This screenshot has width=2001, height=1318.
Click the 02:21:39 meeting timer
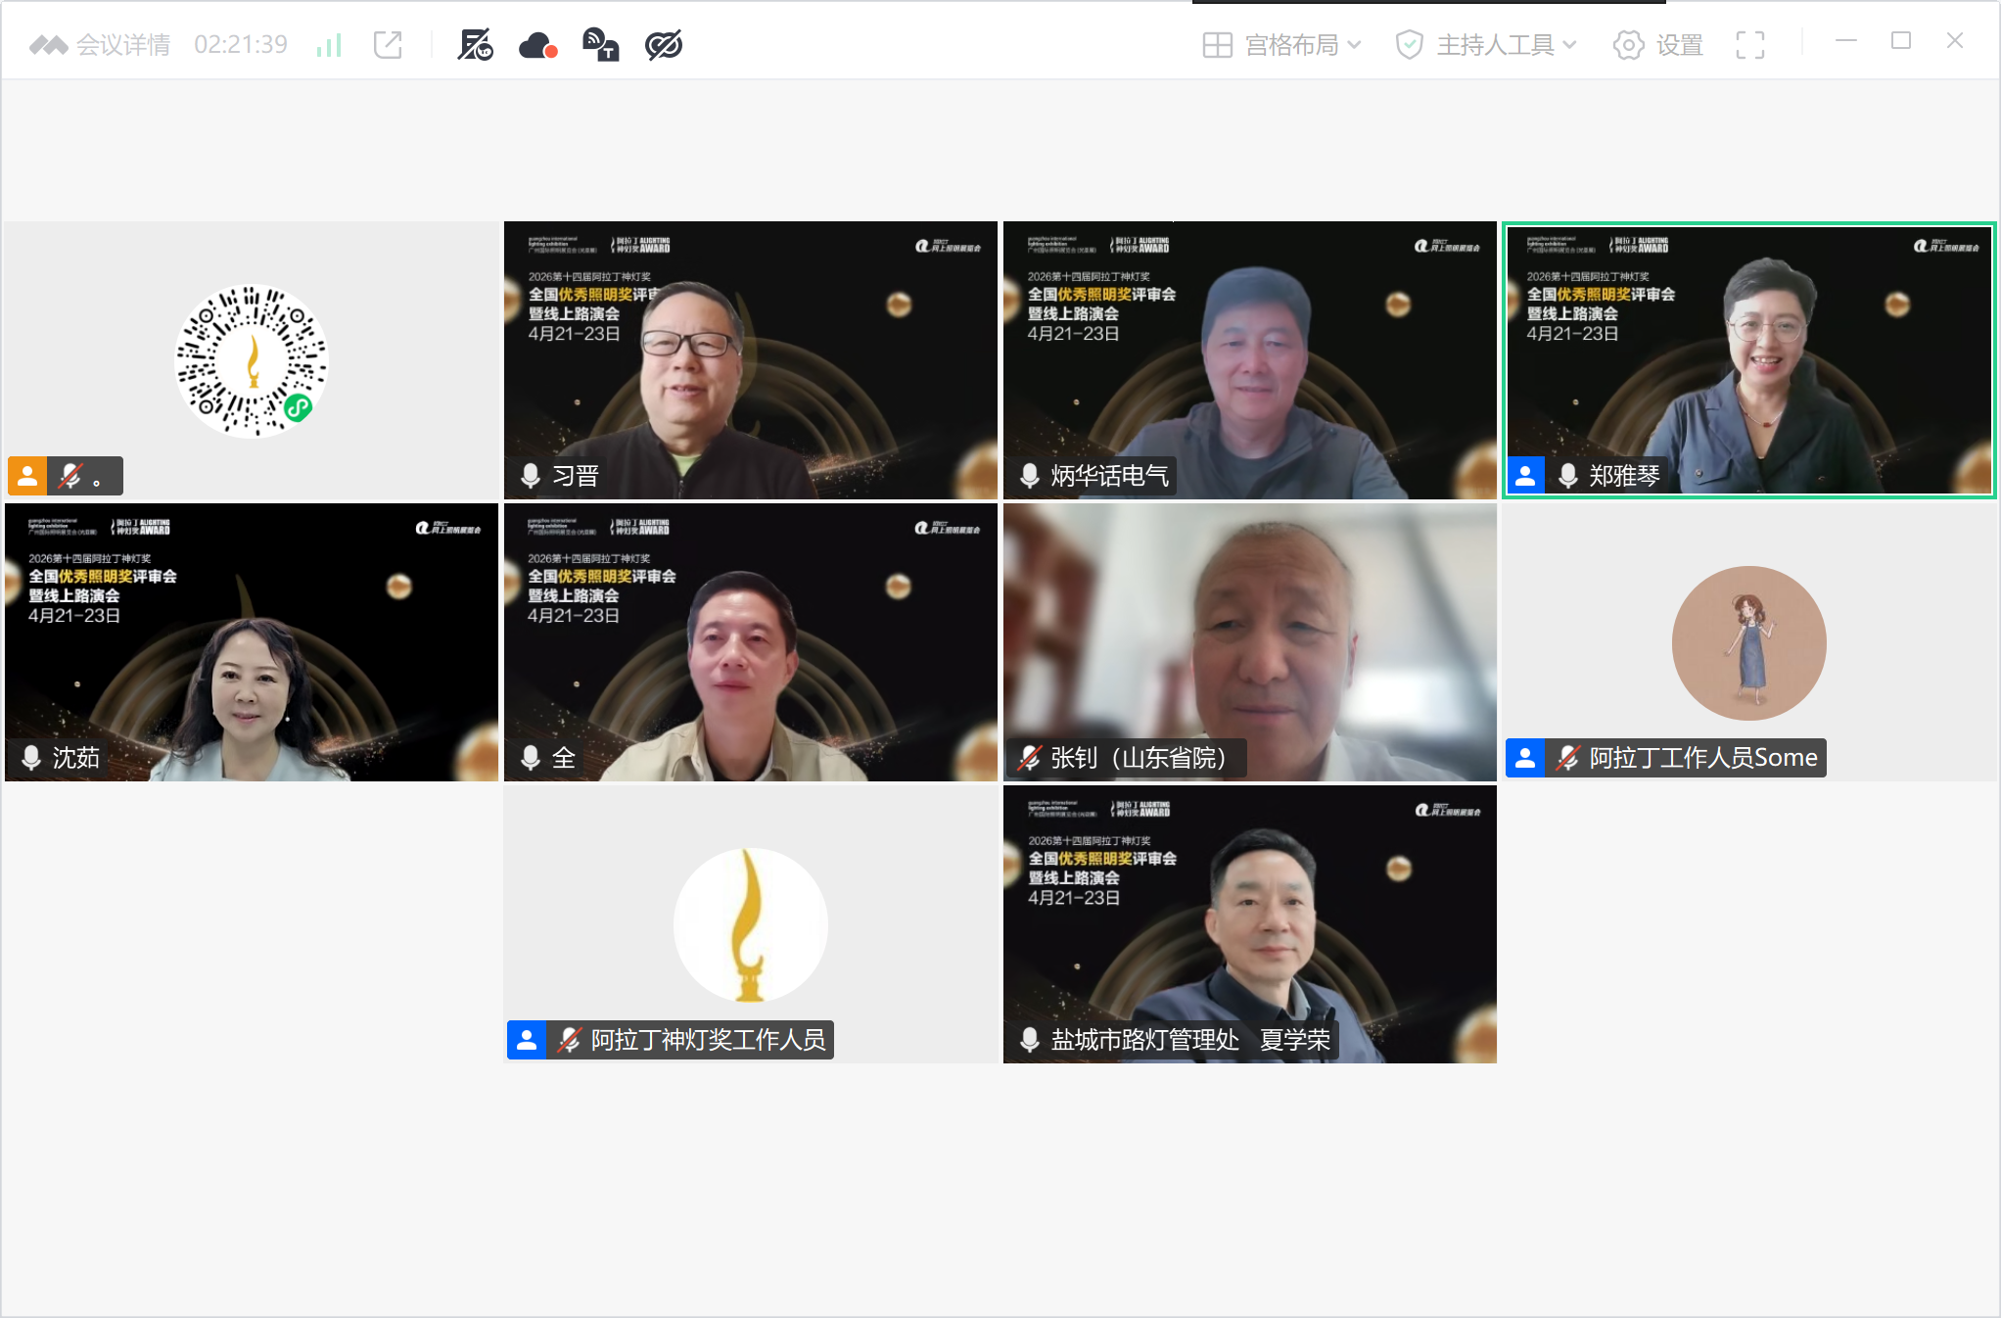coord(241,45)
